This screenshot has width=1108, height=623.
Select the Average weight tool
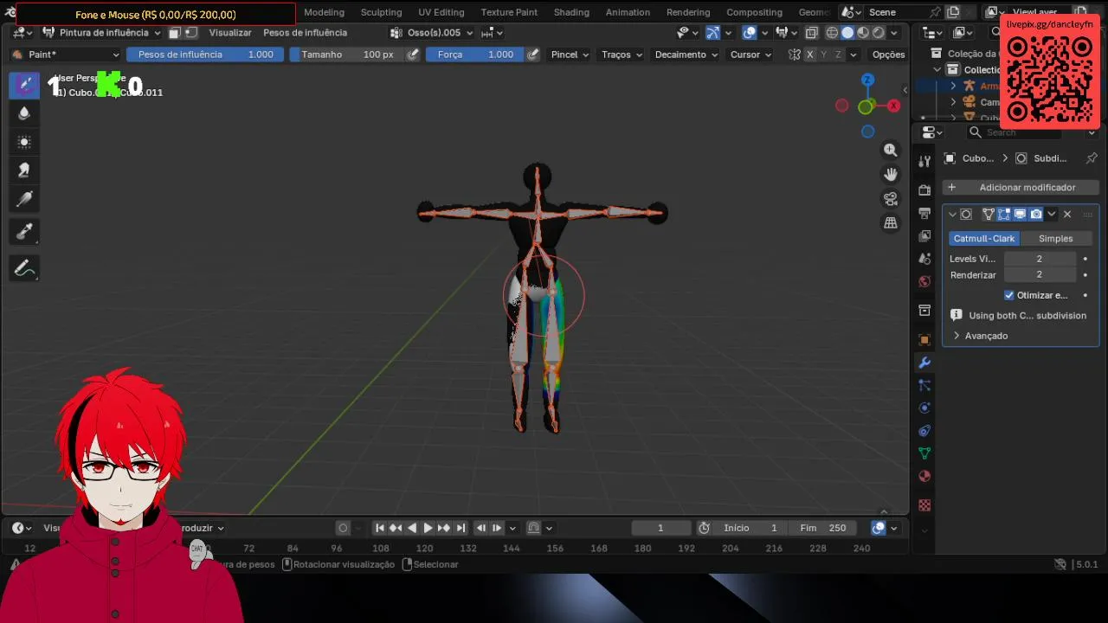[x=24, y=142]
